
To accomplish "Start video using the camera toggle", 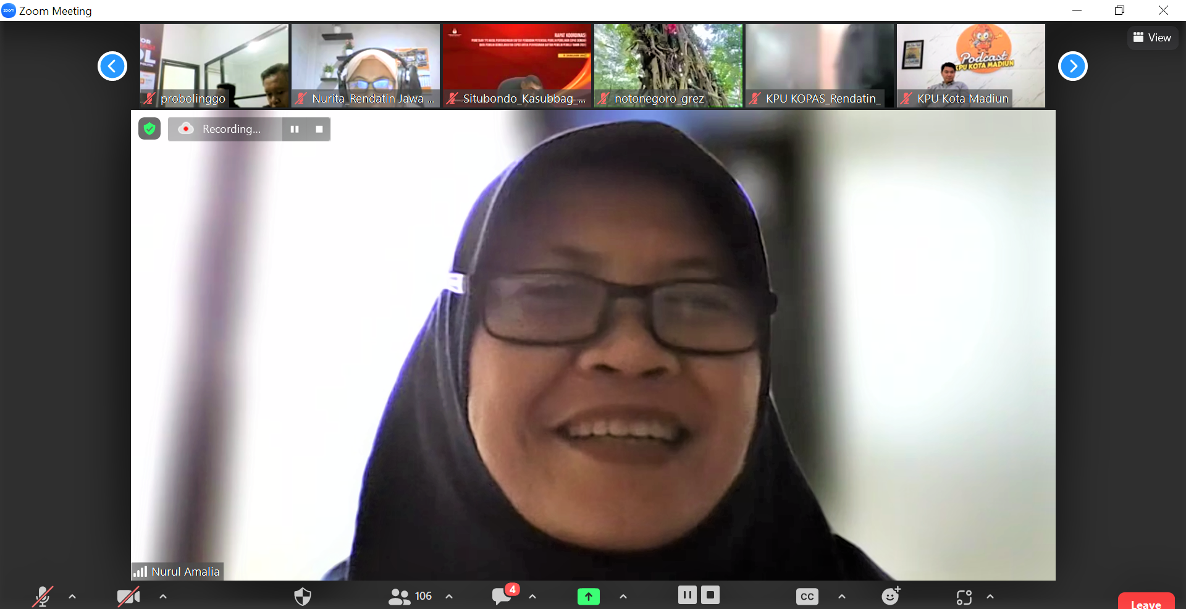I will 128,596.
